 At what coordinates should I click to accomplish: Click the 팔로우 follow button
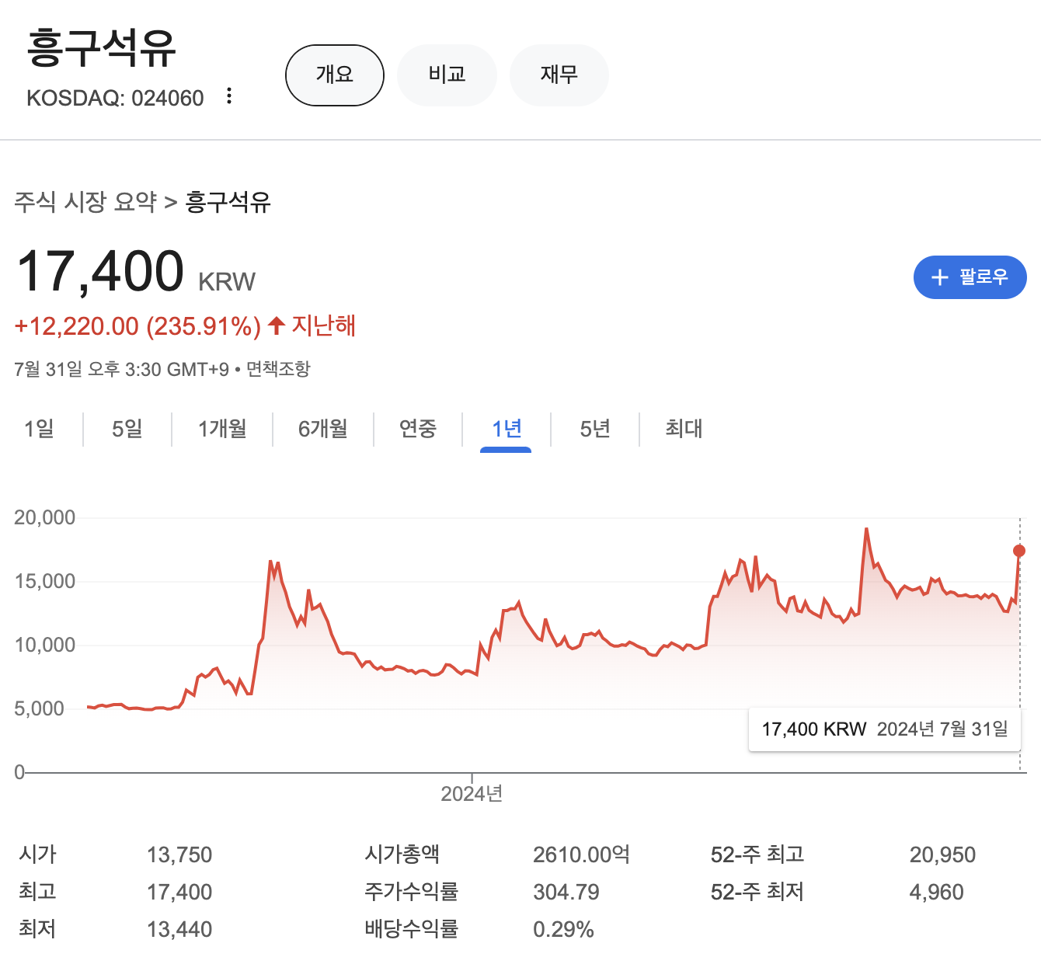[970, 277]
